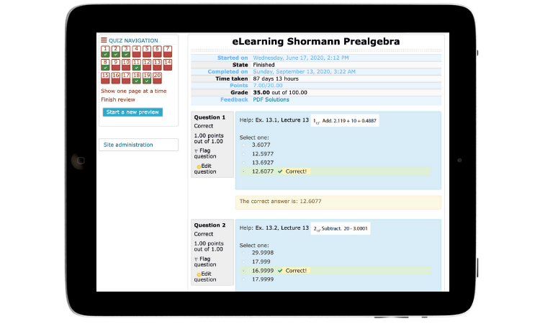Flag Question 2 using the flag icon
Viewport: 540px width, 324px height.
coord(197,258)
